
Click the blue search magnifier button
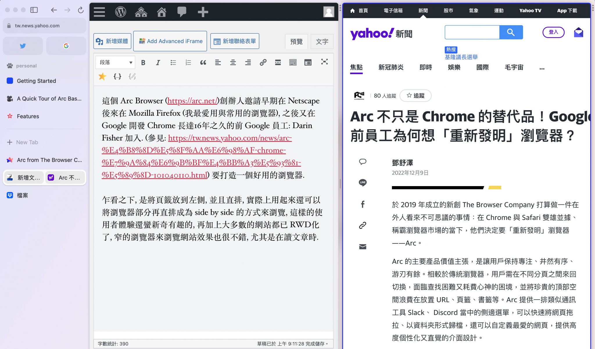pos(511,32)
